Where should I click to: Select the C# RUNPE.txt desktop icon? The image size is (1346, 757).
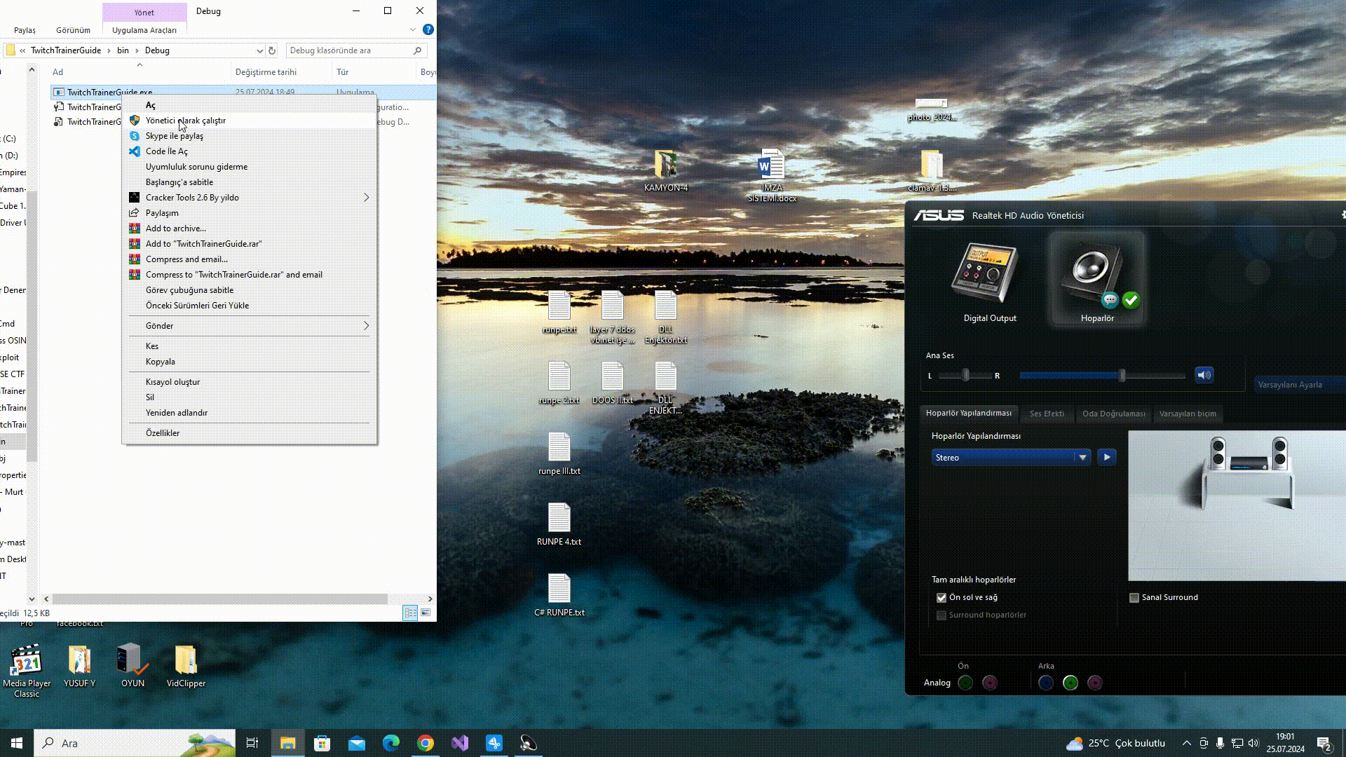point(559,595)
